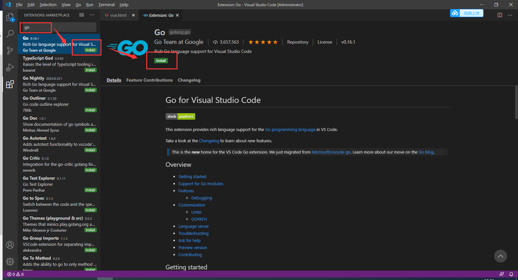Open Extensions panel more actions menu

92,15
